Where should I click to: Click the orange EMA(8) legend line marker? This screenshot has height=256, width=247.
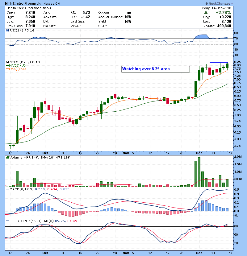(x=7, y=69)
